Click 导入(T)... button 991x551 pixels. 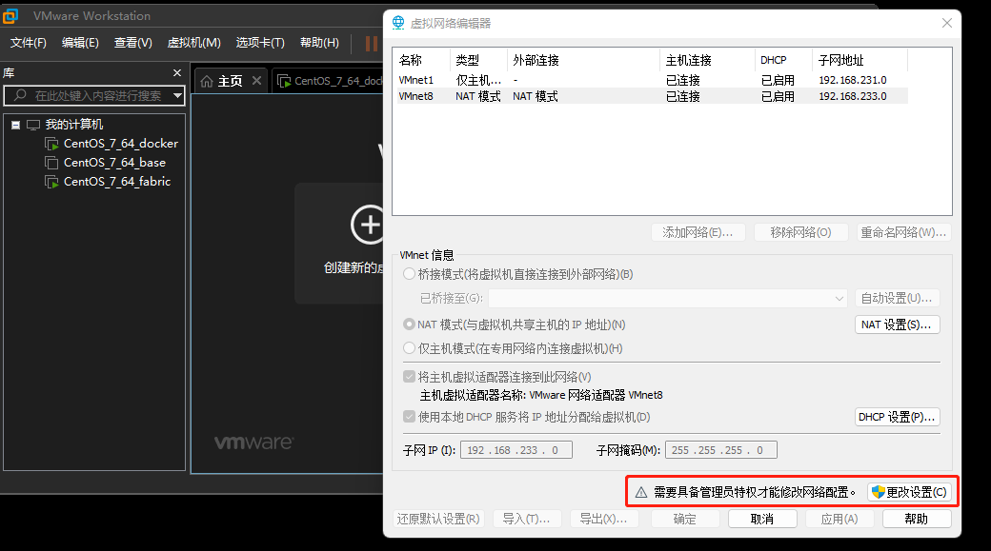(526, 519)
